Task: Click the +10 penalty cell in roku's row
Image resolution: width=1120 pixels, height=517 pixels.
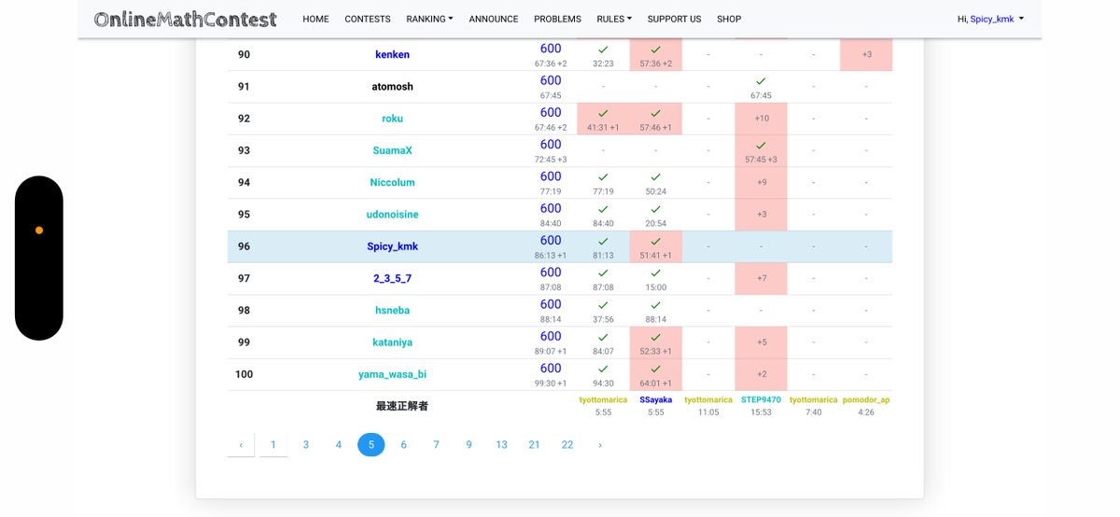Action: point(762,119)
